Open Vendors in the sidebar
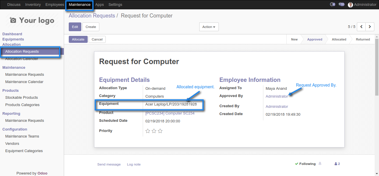The width and height of the screenshot is (379, 176). [x=12, y=144]
